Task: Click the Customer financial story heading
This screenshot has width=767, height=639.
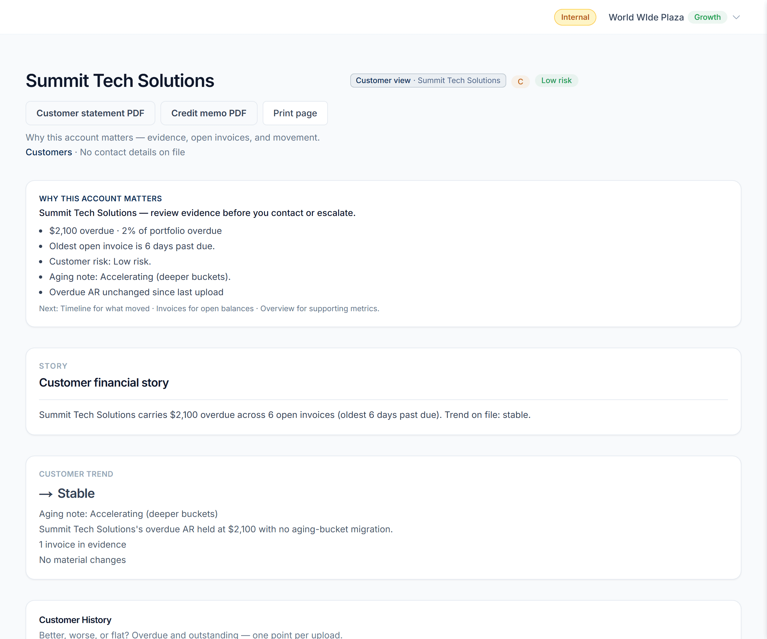Action: (x=104, y=382)
